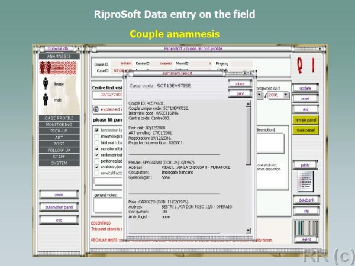Toggle the bilateral tubal checkbox
355x266 pixels.
click(x=96, y=142)
